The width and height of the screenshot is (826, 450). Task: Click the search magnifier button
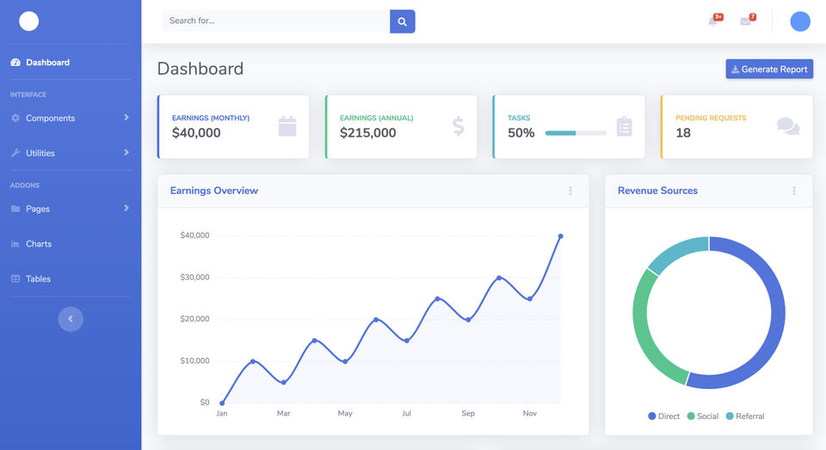pyautogui.click(x=402, y=21)
